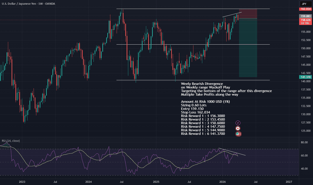Open the Japan flag economic event icon
The width and height of the screenshot is (313, 185).
238,128
